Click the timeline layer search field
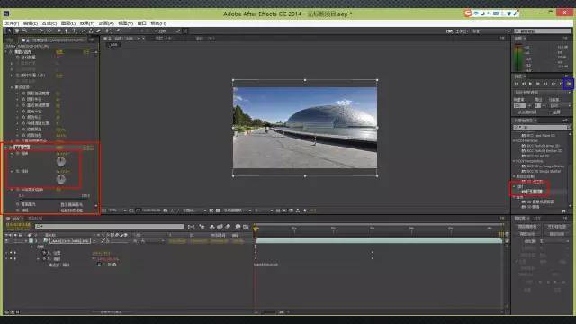Screen dimensions: 576x324 (110, 226)
